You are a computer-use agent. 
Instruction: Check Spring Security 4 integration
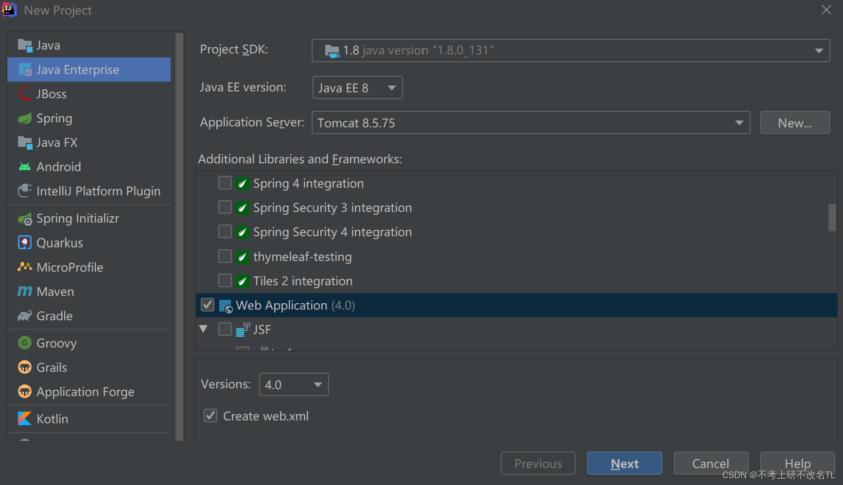[x=225, y=231]
